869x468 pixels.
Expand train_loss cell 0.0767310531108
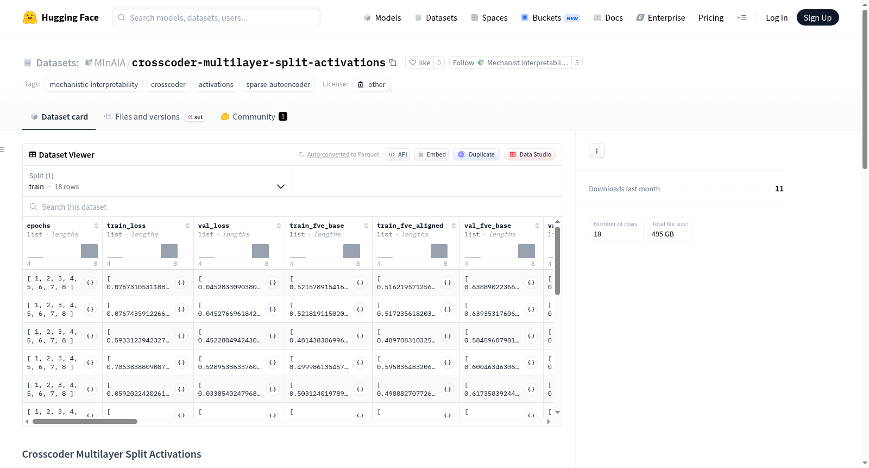coord(181,283)
